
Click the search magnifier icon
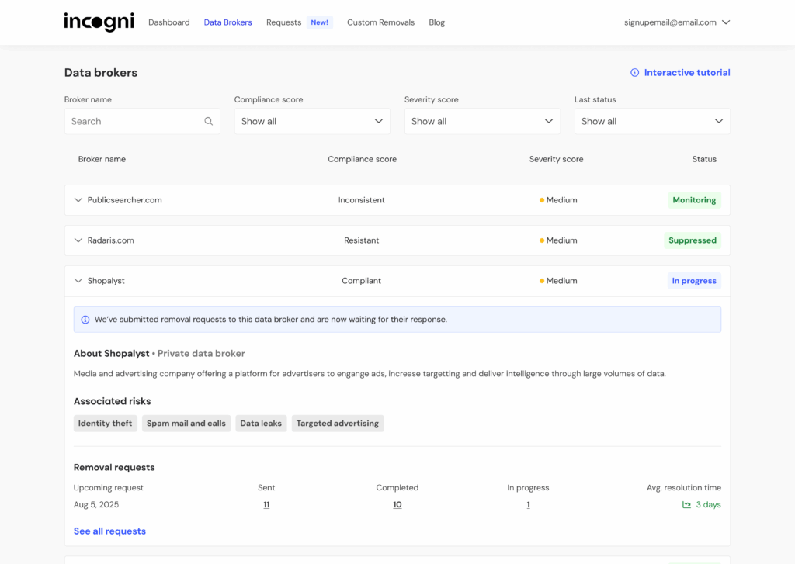point(208,121)
